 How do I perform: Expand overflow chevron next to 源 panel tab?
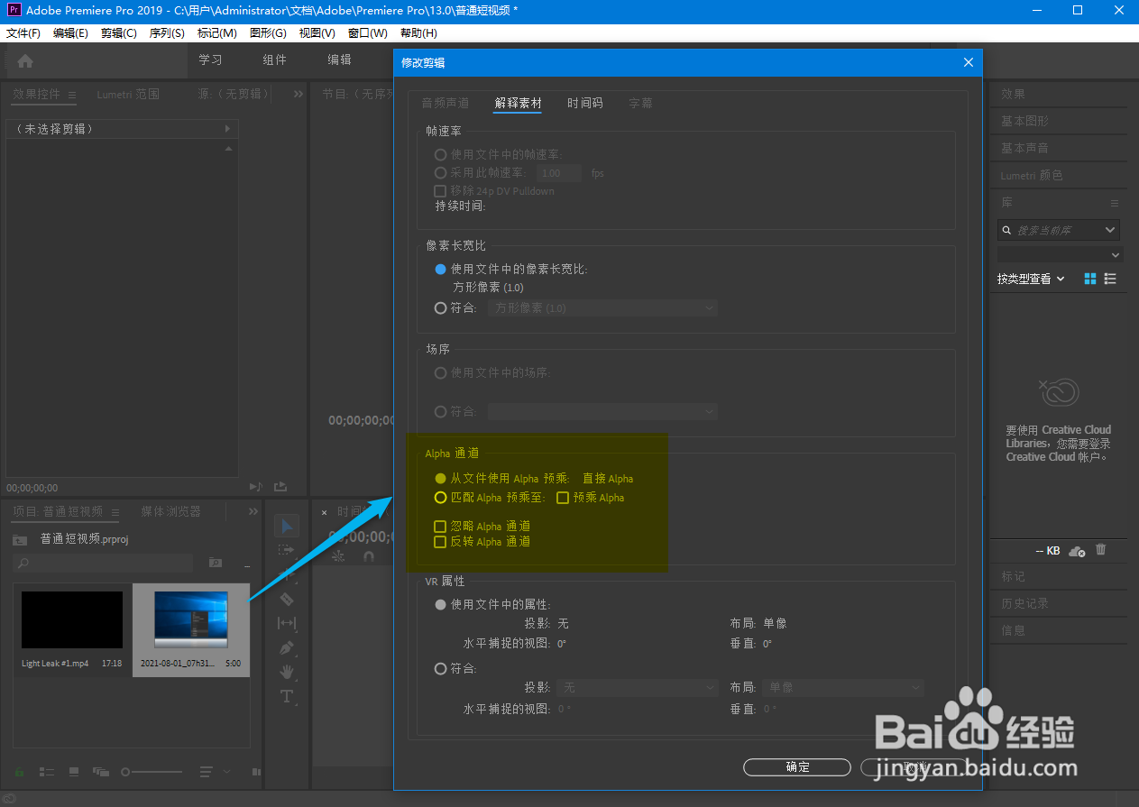pyautogui.click(x=299, y=94)
